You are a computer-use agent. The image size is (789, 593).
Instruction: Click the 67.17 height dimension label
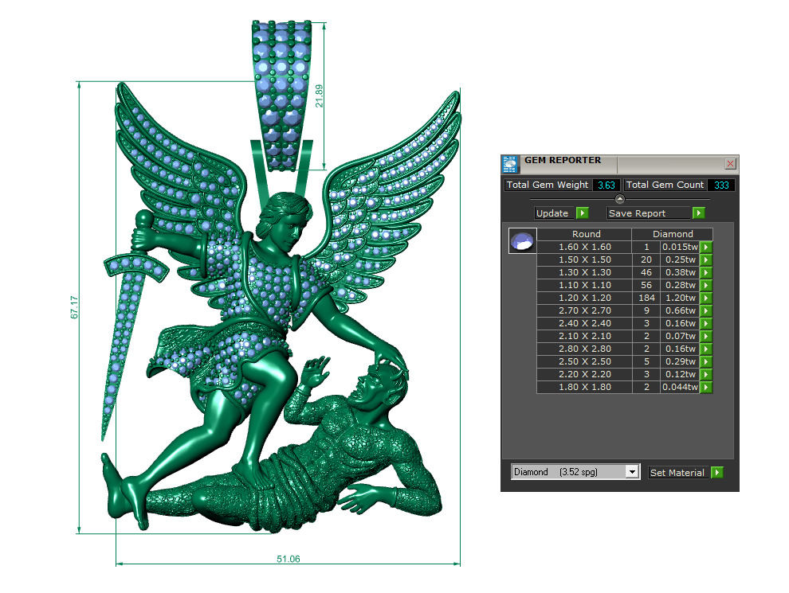pos(74,307)
